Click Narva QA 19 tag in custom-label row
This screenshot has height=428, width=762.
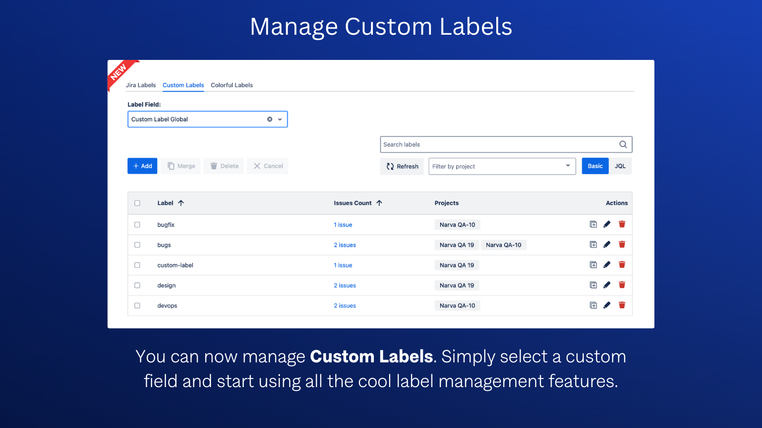point(457,265)
